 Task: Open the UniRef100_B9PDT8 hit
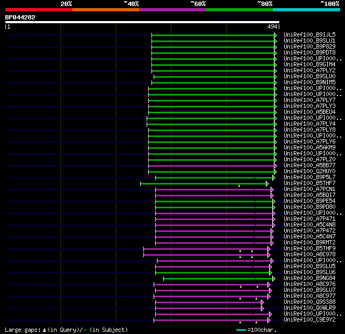point(309,53)
